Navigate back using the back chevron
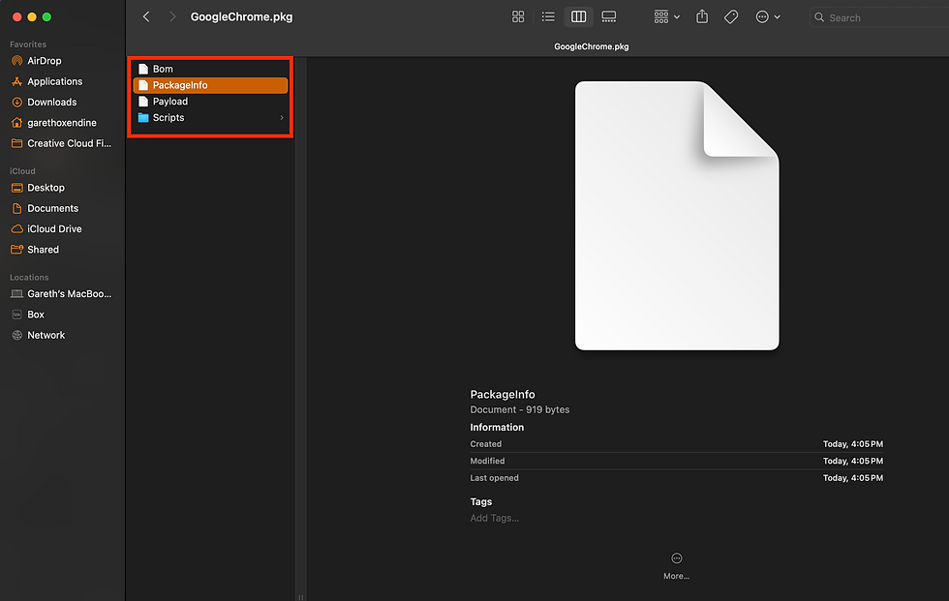The width and height of the screenshot is (949, 601). point(146,16)
